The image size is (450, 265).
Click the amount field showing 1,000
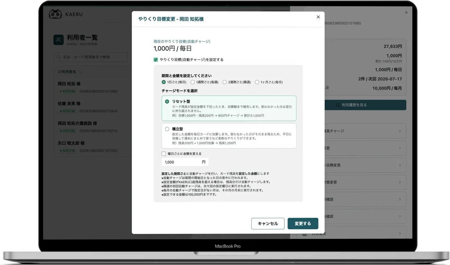[185, 162]
